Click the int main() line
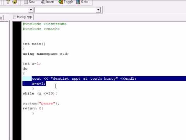Screen dimensions: 186x140 tap(34, 44)
